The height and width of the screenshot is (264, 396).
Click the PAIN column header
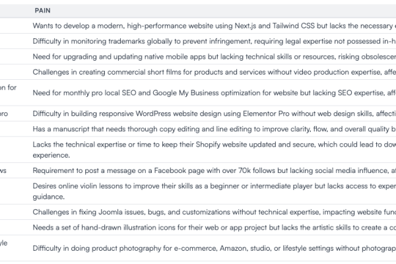pyautogui.click(x=42, y=11)
